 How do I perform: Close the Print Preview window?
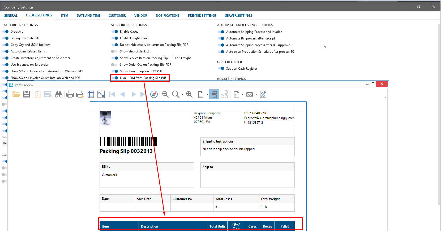pyautogui.click(x=382, y=84)
